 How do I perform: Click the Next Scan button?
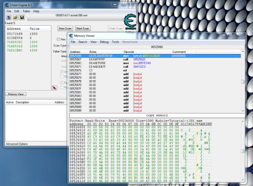[x=83, y=28]
